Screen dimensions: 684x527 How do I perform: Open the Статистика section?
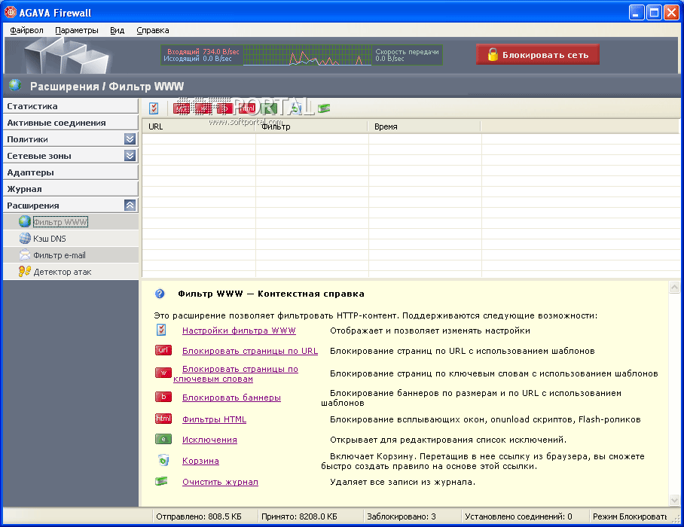click(70, 106)
